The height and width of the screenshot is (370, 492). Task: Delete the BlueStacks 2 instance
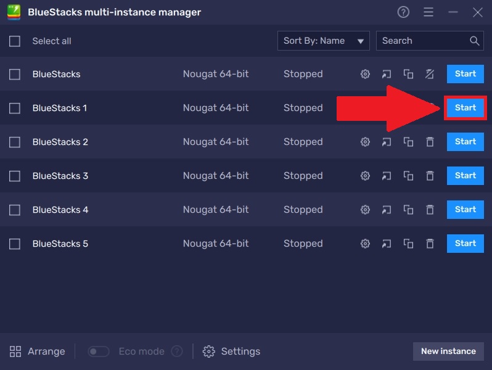[x=430, y=142]
